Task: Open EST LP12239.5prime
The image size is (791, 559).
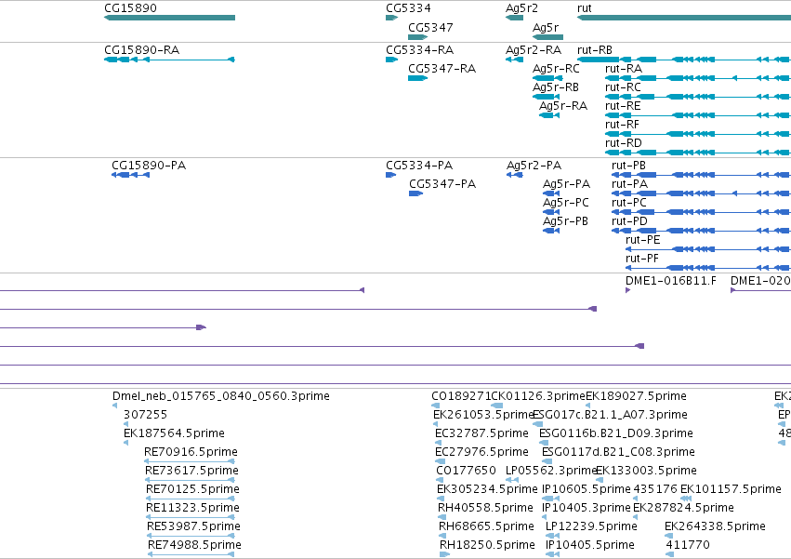Action: coord(591,526)
